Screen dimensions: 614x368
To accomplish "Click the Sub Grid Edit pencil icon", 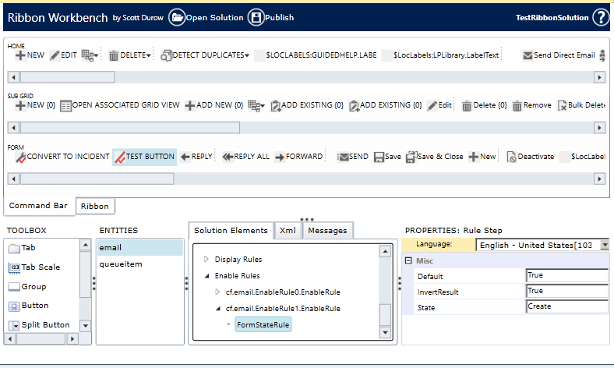I will (432, 105).
